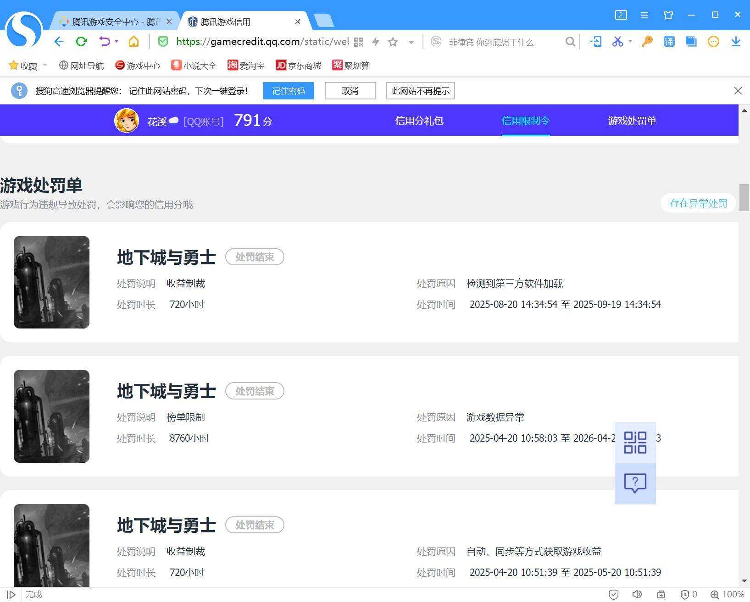Go to the home page icon
Image resolution: width=750 pixels, height=602 pixels.
point(133,42)
